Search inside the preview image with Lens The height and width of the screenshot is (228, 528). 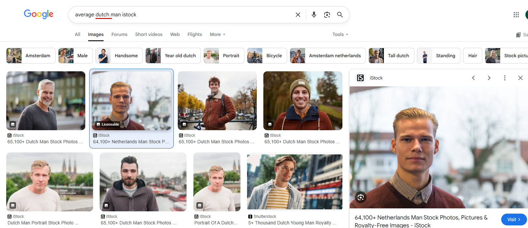[361, 197]
